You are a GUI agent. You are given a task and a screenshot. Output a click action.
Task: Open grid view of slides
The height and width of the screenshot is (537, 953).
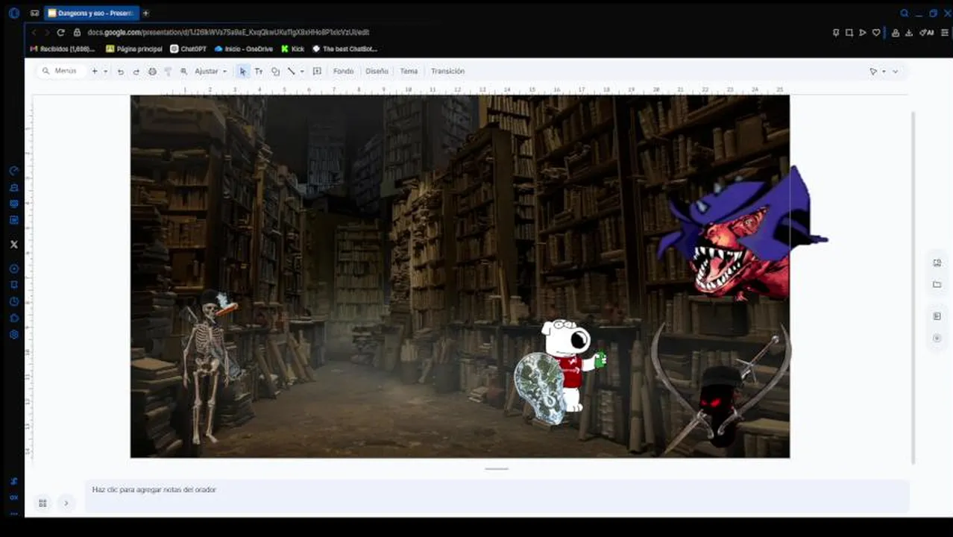tap(43, 503)
